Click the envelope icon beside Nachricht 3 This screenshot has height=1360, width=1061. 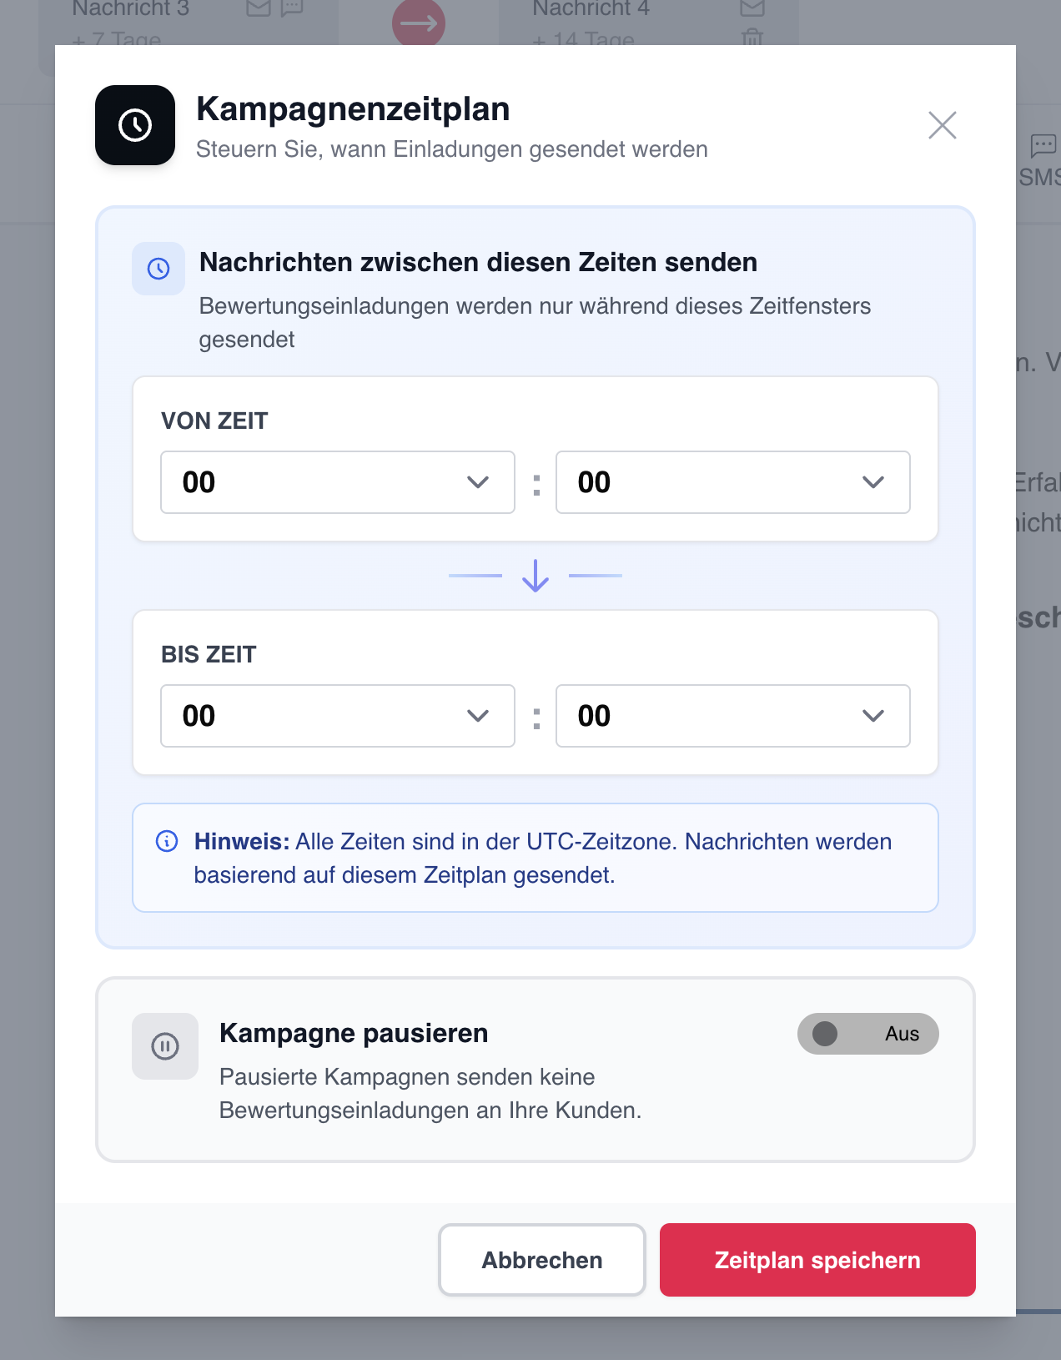pos(259,8)
